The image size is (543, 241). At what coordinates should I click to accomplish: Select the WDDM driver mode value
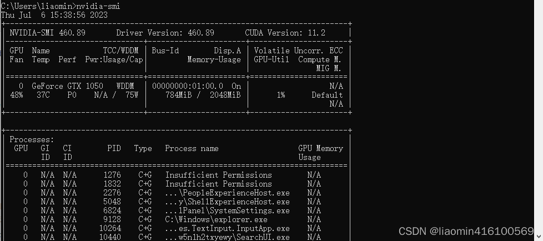(125, 86)
